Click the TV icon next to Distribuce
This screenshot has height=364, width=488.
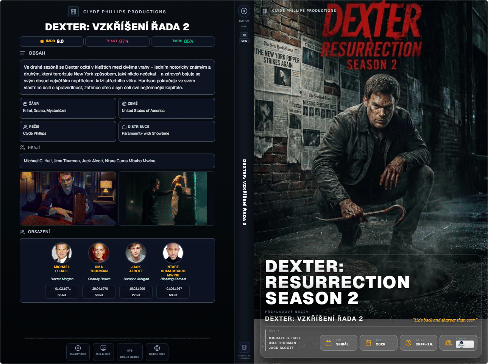(x=124, y=127)
